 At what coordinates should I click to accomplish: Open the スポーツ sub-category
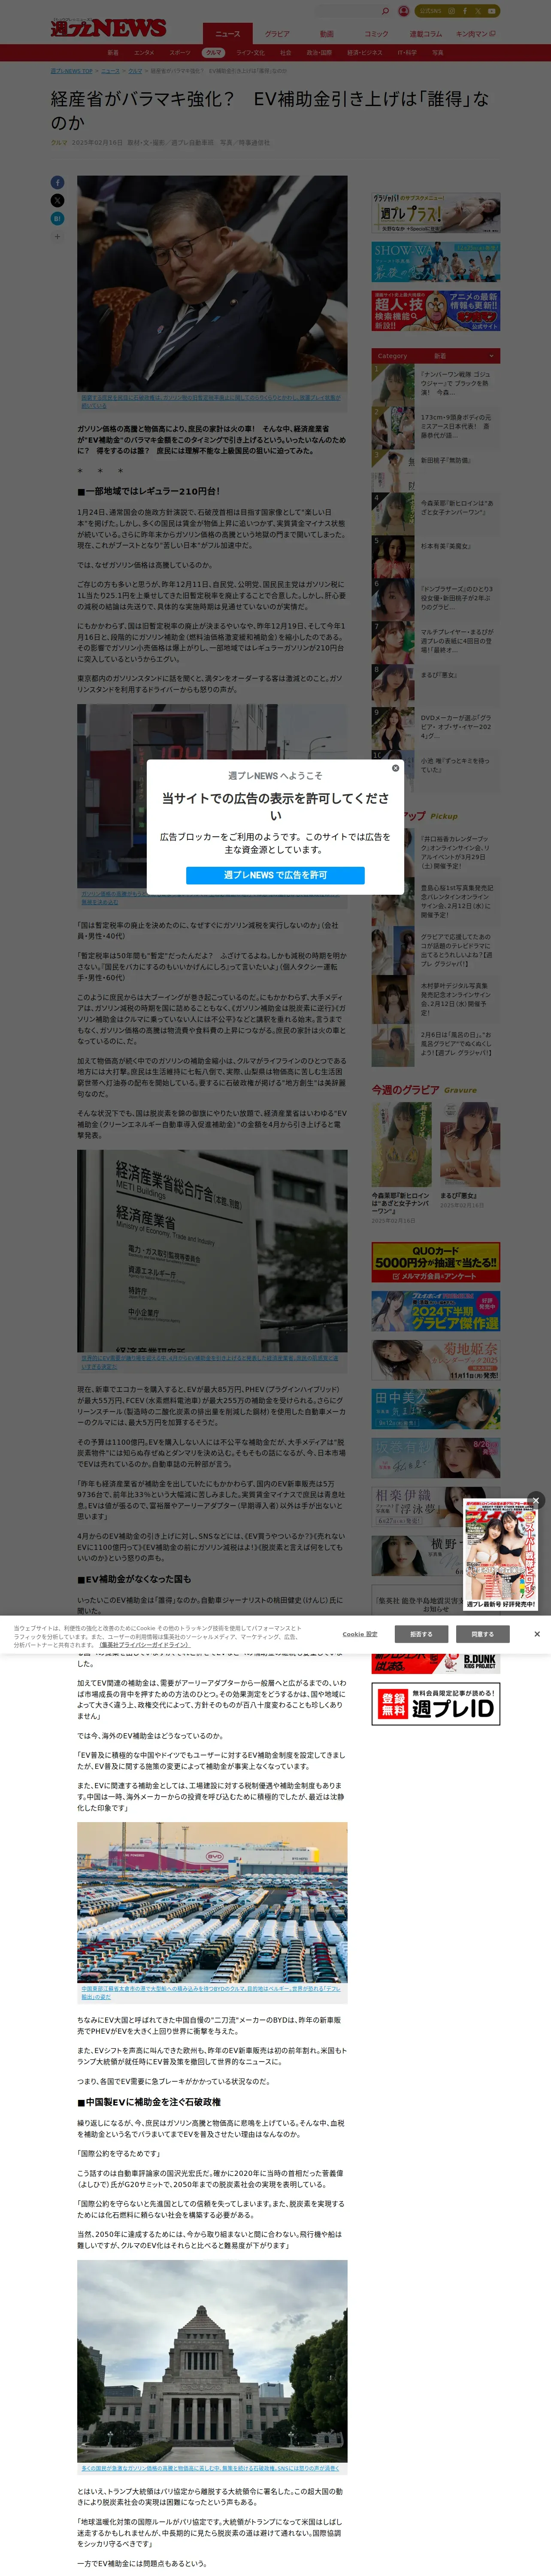click(180, 53)
